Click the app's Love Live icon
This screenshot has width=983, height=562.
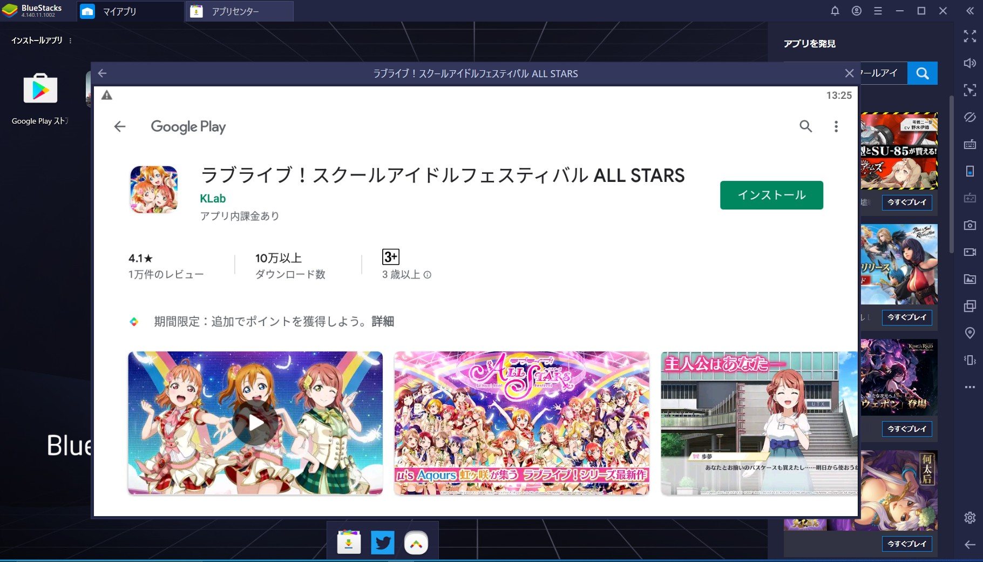pos(154,189)
